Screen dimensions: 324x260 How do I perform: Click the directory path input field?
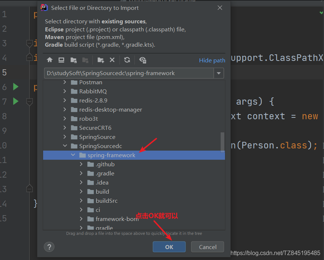point(129,73)
